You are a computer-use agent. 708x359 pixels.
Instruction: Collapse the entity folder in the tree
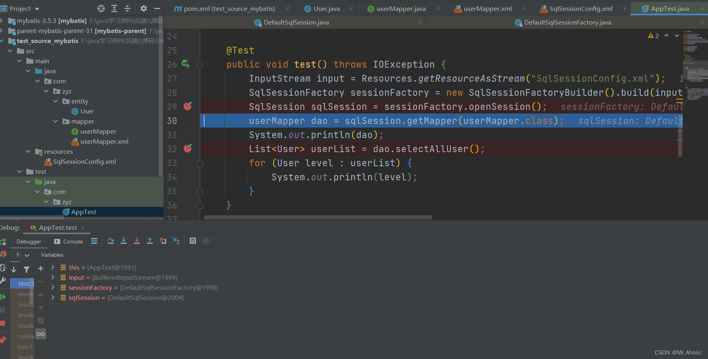pyautogui.click(x=56, y=101)
